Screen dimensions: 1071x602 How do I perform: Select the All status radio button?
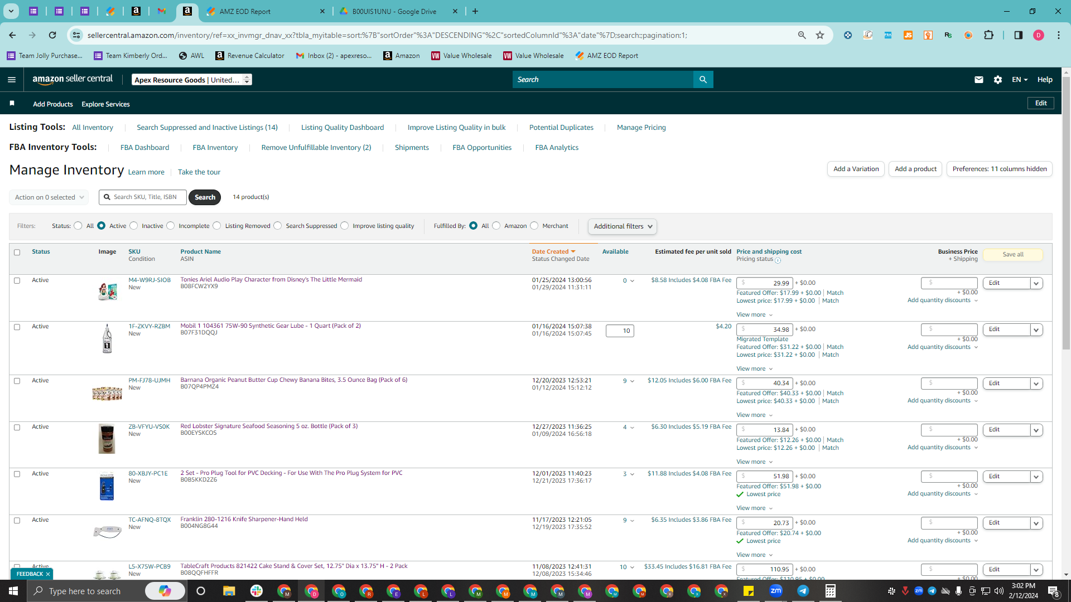point(78,226)
